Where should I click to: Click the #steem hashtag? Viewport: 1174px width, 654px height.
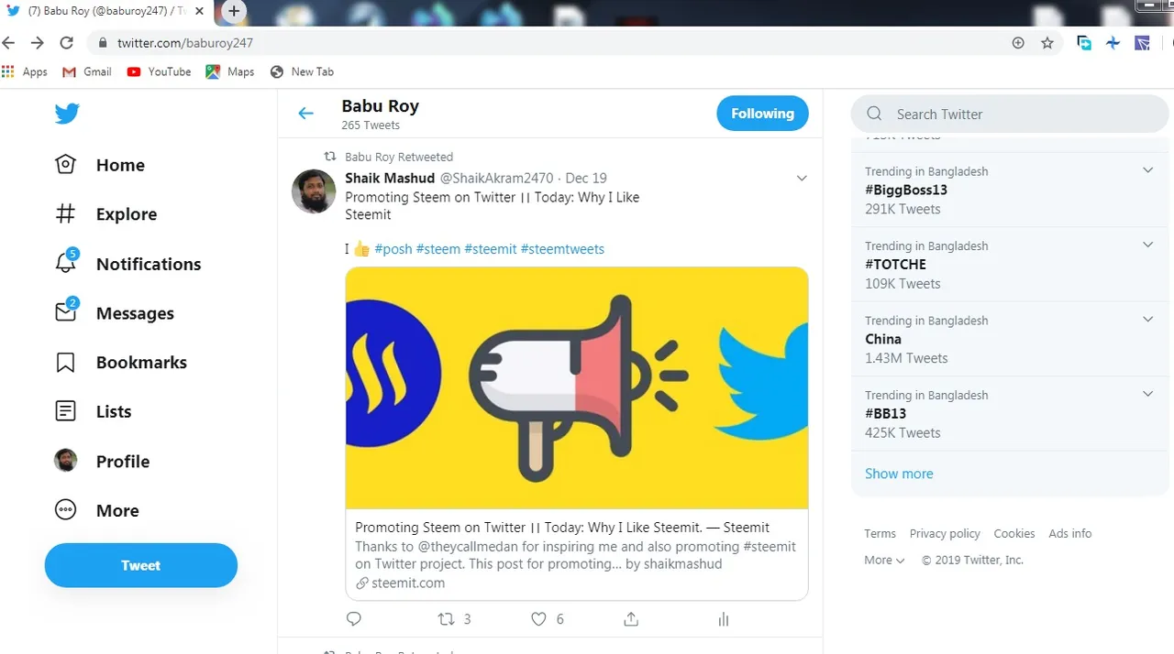(x=438, y=249)
